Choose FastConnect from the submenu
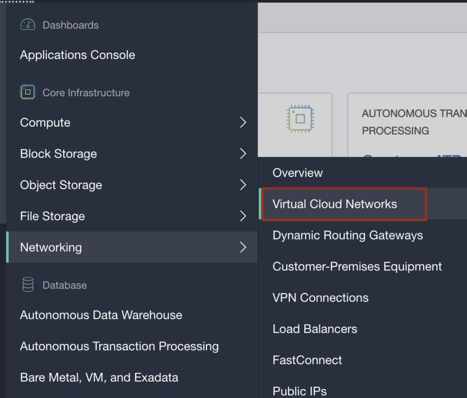Image resolution: width=467 pixels, height=398 pixels. [x=307, y=360]
